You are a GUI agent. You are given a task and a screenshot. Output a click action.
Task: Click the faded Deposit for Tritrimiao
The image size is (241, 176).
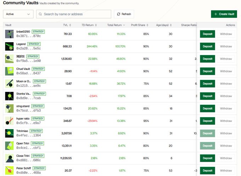pos(207,133)
